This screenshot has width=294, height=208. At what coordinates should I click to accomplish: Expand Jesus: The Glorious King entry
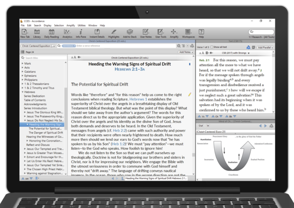25,113
